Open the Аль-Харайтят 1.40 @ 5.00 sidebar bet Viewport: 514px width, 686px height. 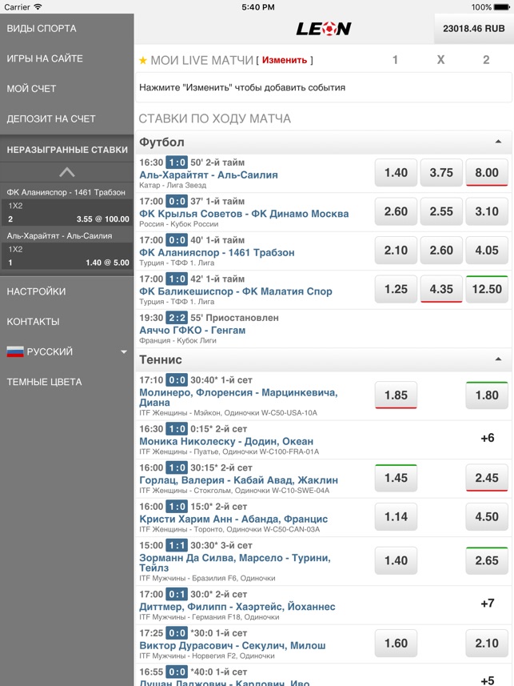coord(67,250)
